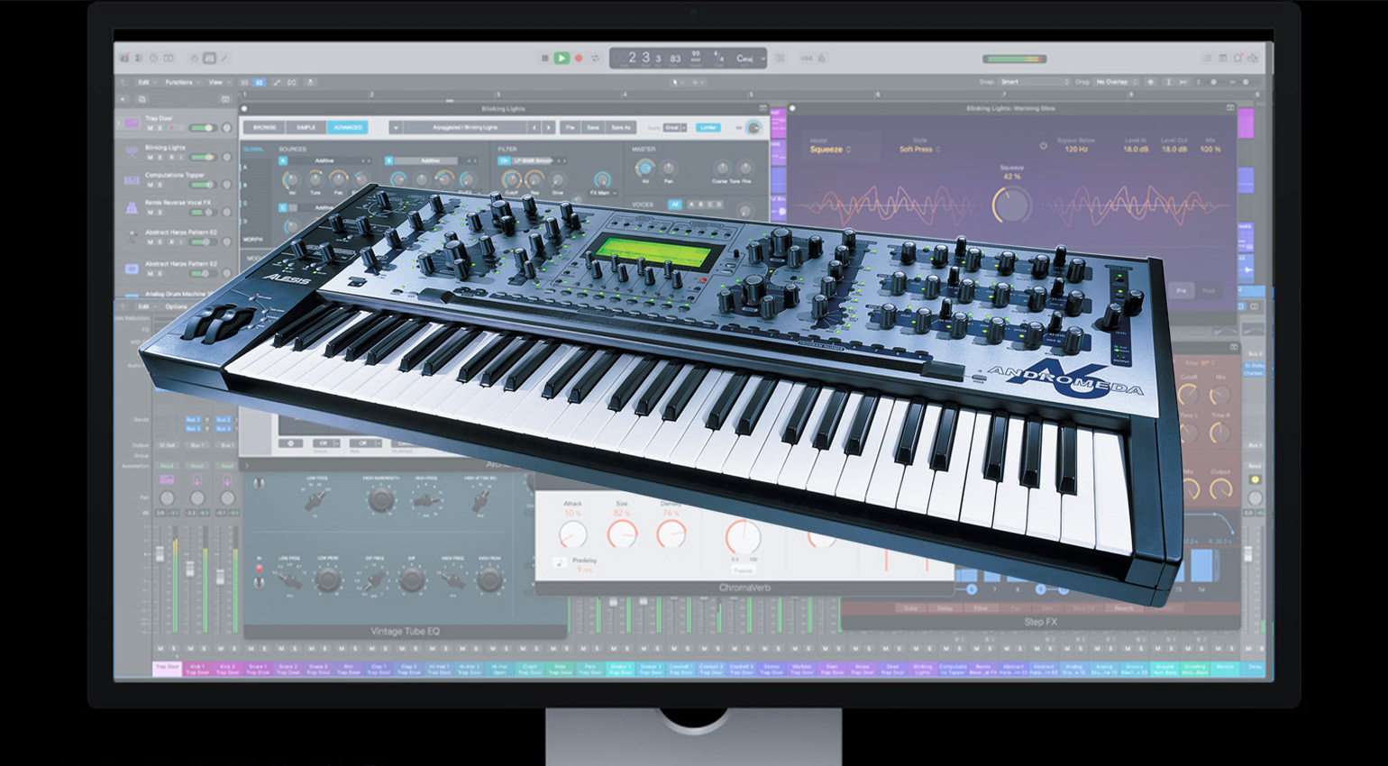
Task: Mute the Trap Door track
Action: coord(150,128)
